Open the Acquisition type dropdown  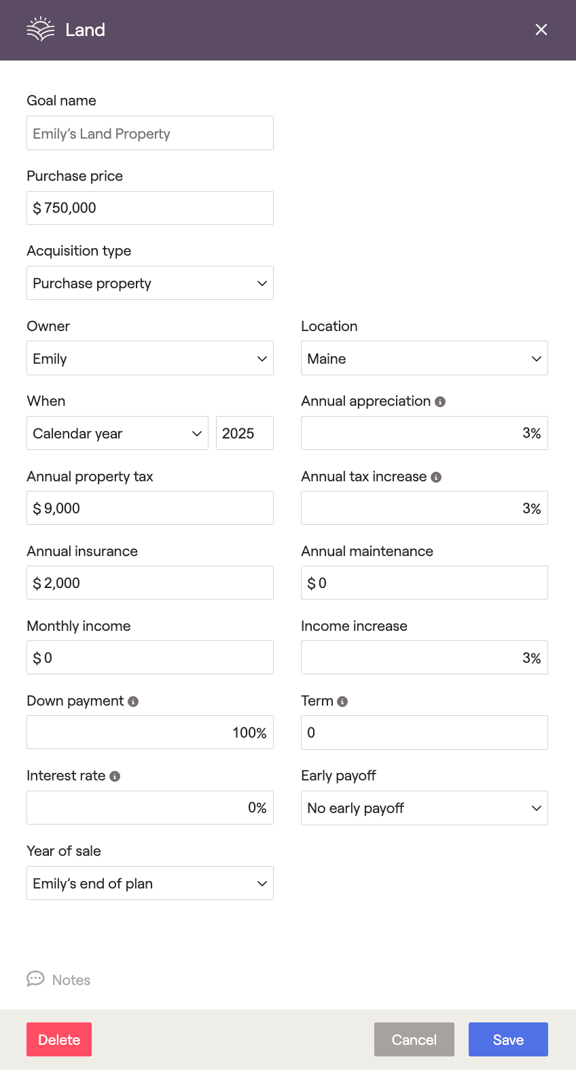point(149,283)
